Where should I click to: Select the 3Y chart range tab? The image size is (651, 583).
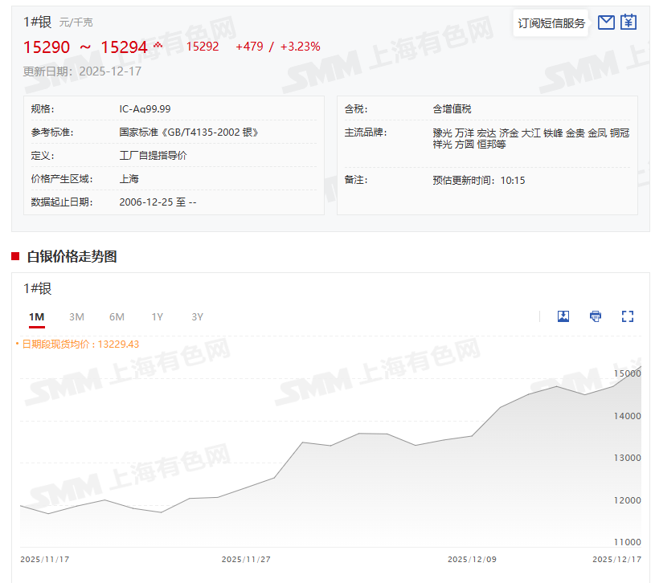coord(197,317)
